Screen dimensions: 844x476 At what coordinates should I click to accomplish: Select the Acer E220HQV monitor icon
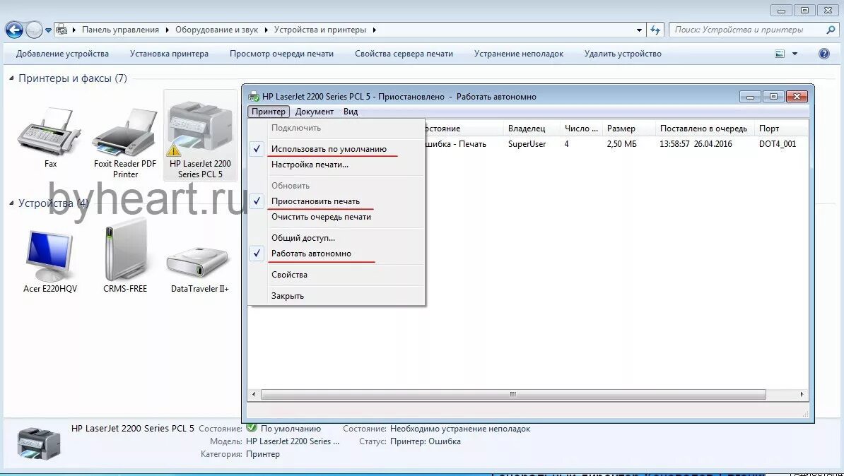(x=50, y=255)
